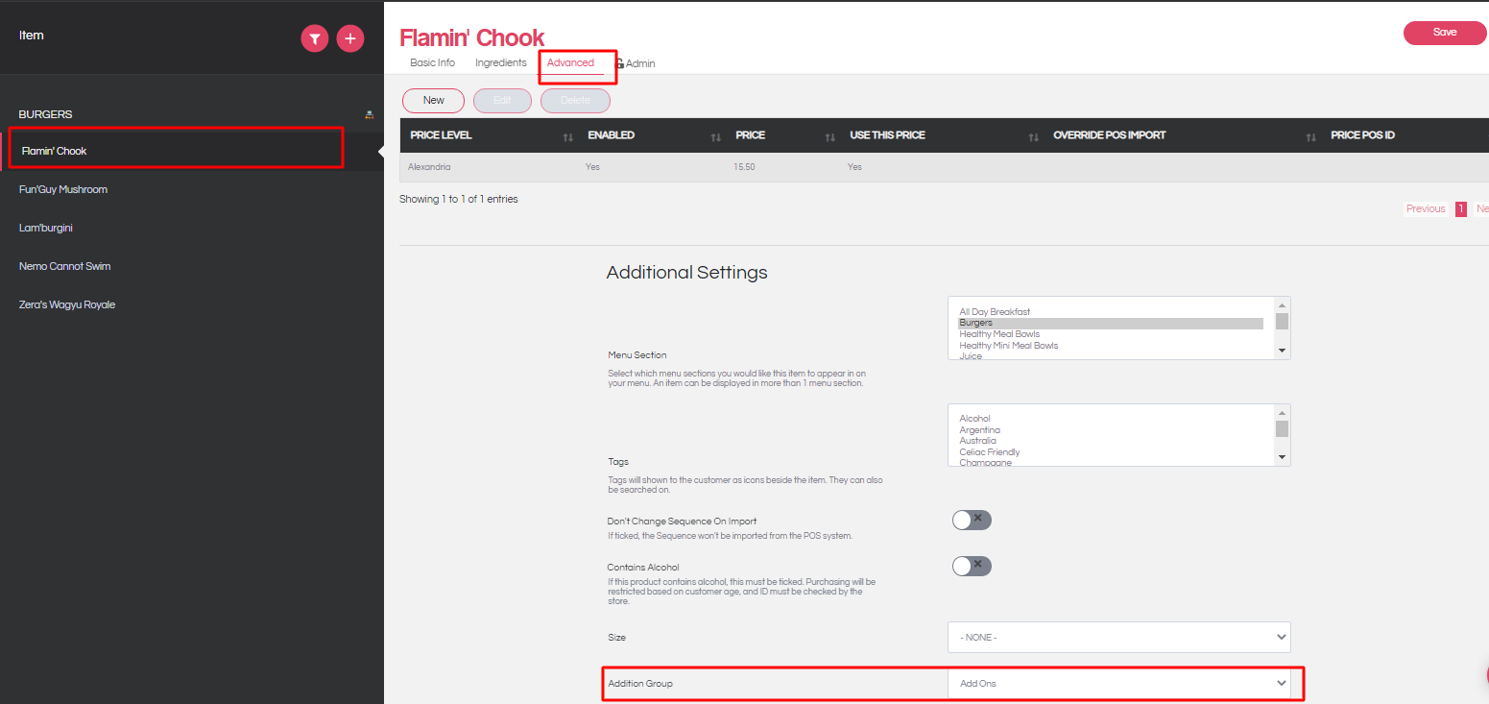Select All Day Breakfast in Menu Section
Viewport: 1489px width, 704px height.
(x=1111, y=312)
